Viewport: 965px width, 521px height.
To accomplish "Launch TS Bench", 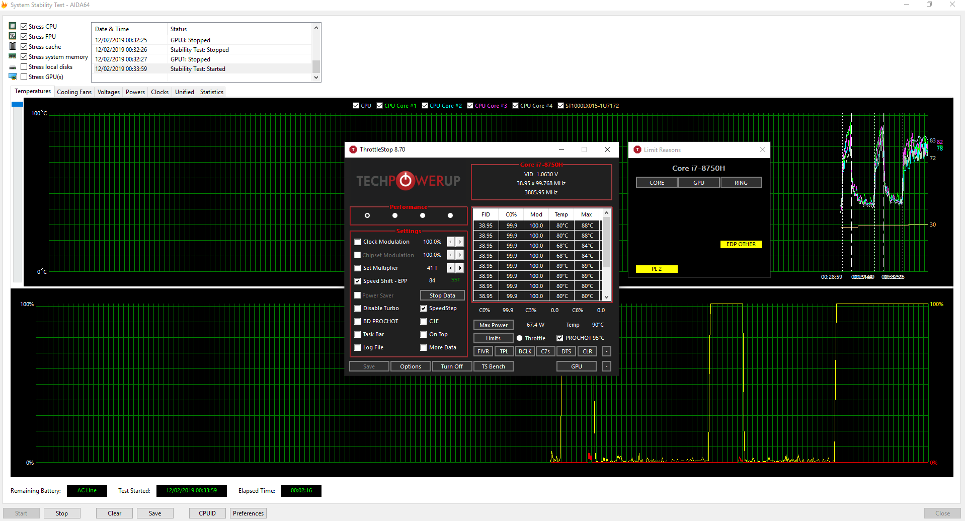I will point(494,366).
